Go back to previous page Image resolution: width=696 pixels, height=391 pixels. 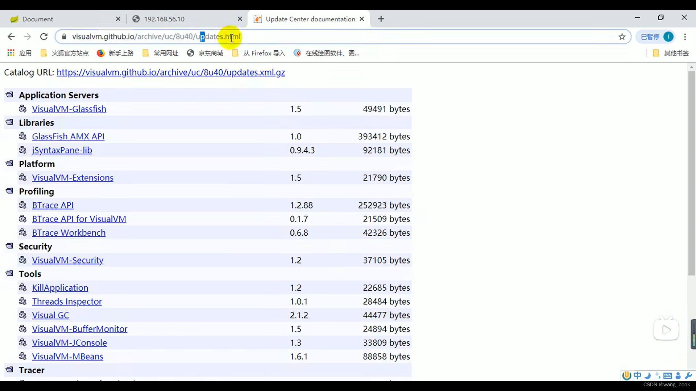click(11, 37)
